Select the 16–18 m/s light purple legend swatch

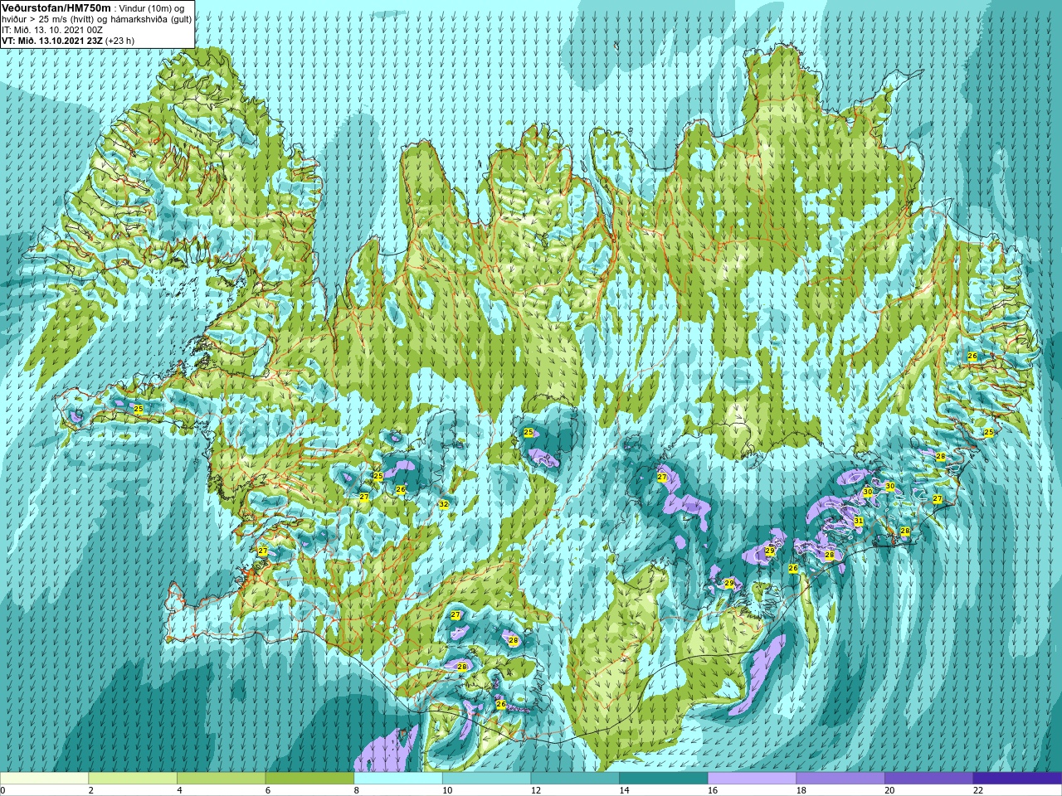752,779
